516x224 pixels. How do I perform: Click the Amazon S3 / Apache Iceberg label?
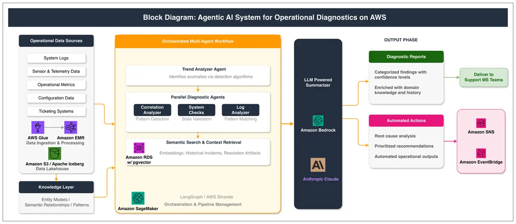pyautogui.click(x=55, y=164)
